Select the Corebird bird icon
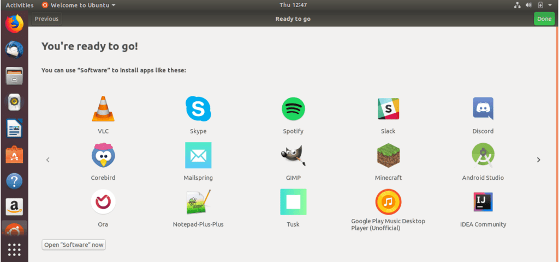The image size is (559, 262). (103, 156)
